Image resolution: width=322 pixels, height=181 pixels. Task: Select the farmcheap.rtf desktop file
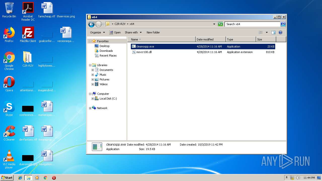47,10
